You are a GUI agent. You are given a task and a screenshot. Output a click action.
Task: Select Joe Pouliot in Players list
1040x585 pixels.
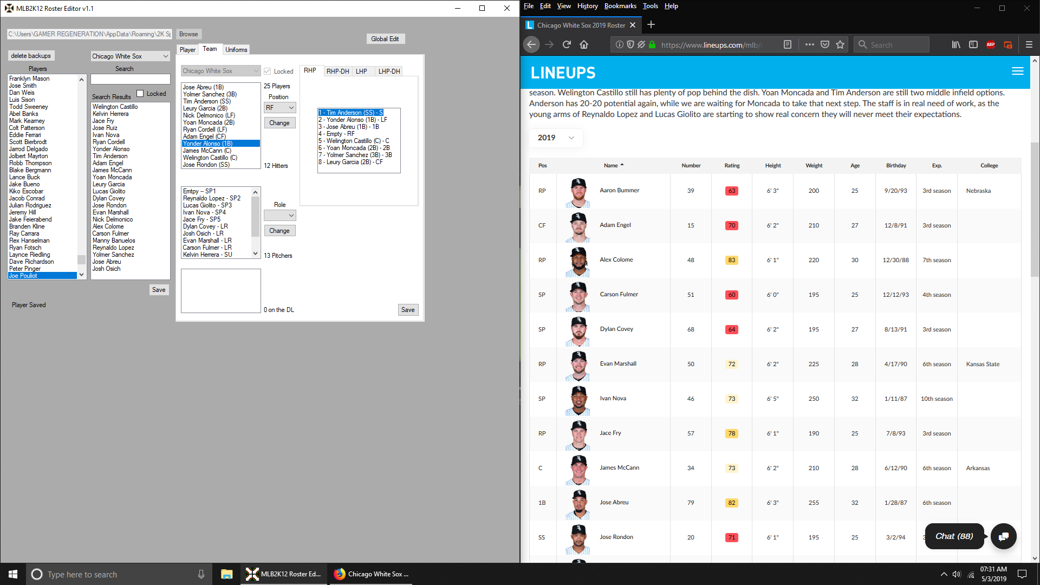[x=42, y=276]
